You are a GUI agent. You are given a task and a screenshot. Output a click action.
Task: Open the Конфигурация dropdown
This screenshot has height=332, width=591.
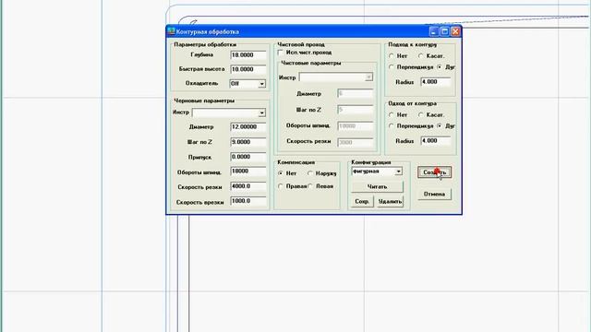[x=398, y=172]
